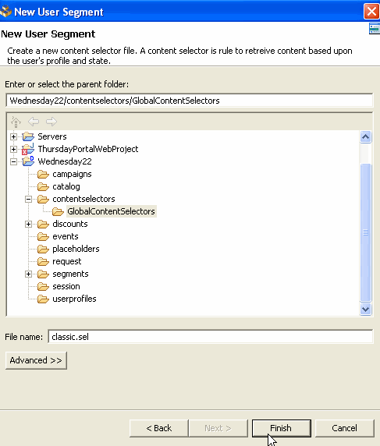This screenshot has height=446, width=380.
Task: Click the Wednesday22 project icon
Action: [28, 161]
